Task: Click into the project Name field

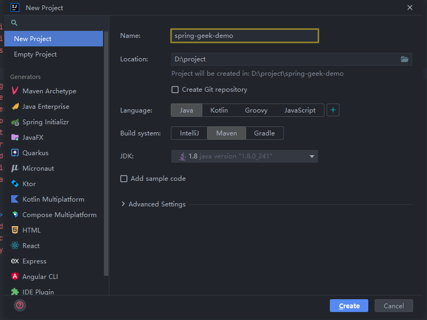Action: point(244,36)
